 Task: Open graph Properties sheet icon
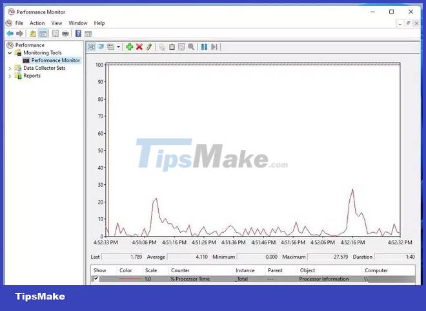click(181, 47)
